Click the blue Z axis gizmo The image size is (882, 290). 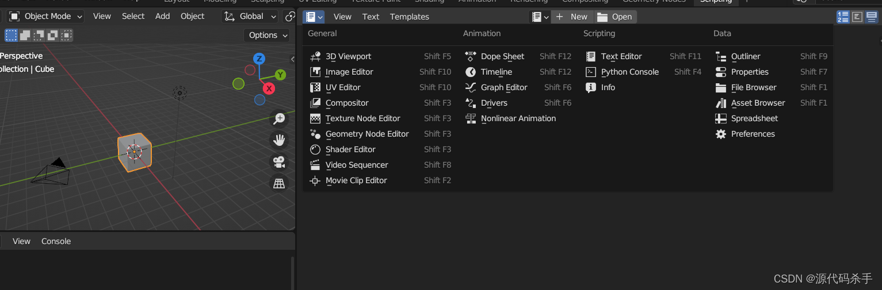[x=259, y=59]
